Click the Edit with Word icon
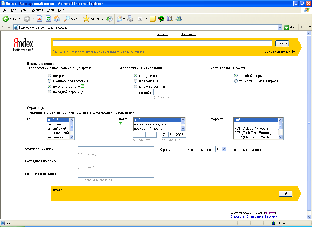This screenshot has height=227, width=312. coord(140,19)
